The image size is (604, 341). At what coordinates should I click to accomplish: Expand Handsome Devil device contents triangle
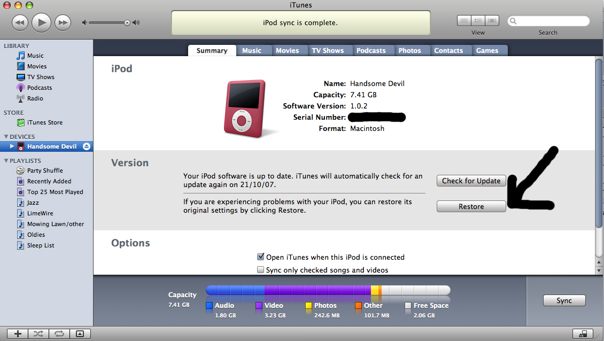coord(12,146)
